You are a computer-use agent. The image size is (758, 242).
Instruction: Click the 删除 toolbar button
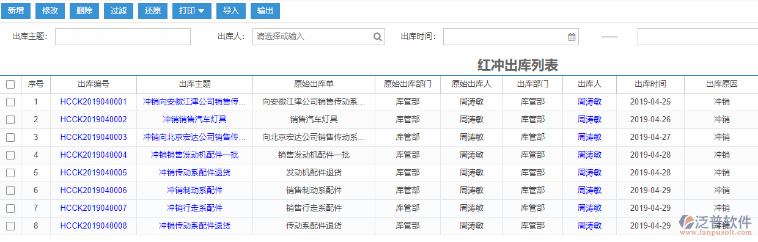pos(84,10)
